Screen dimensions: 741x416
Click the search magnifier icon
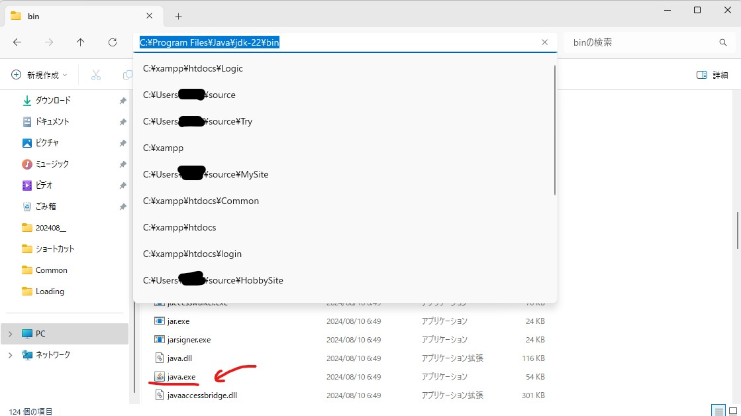[723, 42]
